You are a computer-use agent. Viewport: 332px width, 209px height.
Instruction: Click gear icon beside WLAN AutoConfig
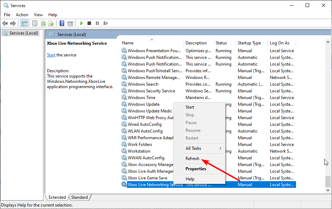pos(124,131)
